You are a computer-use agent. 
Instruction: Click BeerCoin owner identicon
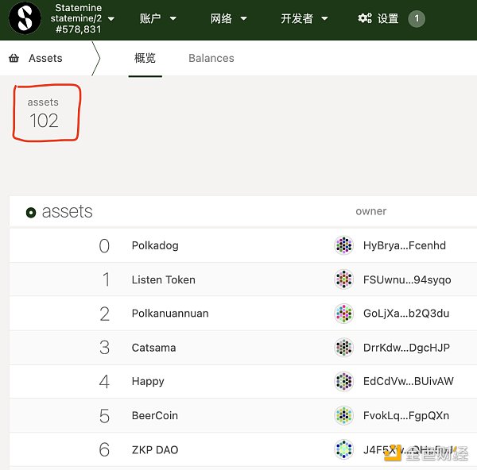coord(343,415)
